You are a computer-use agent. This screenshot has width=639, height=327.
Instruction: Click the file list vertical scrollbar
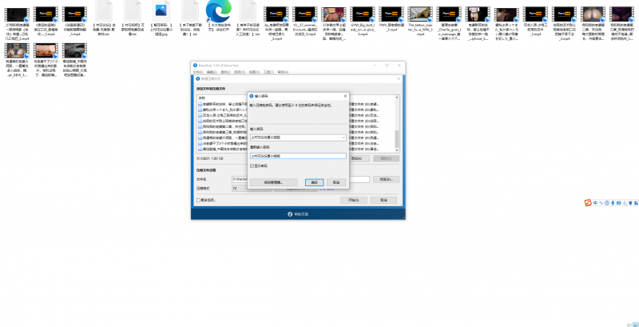396,124
